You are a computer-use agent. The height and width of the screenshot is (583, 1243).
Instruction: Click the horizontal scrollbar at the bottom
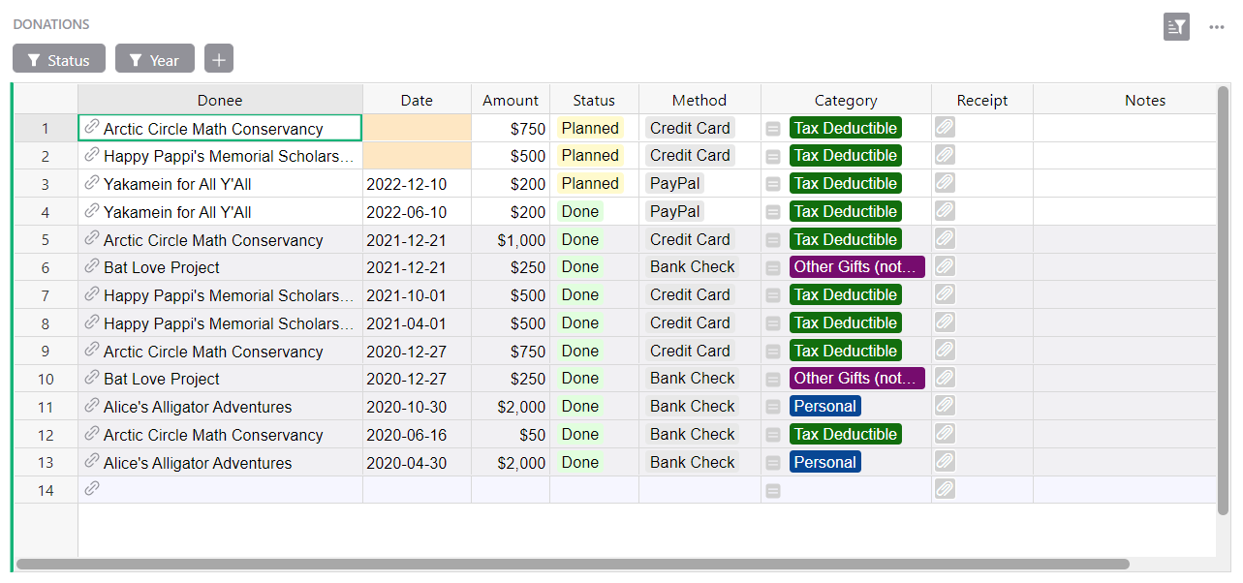click(572, 562)
